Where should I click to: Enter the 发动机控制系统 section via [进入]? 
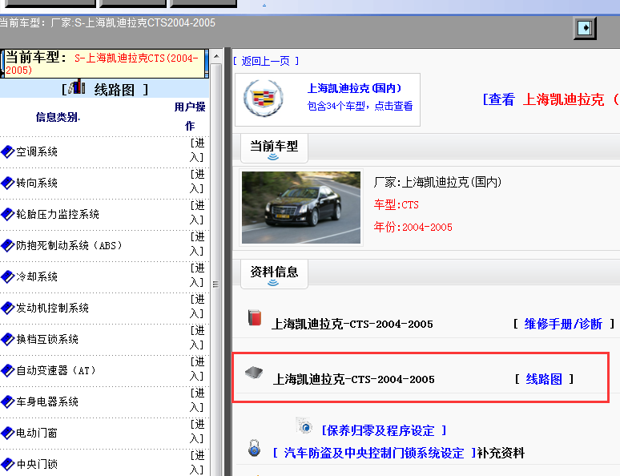[x=197, y=306]
